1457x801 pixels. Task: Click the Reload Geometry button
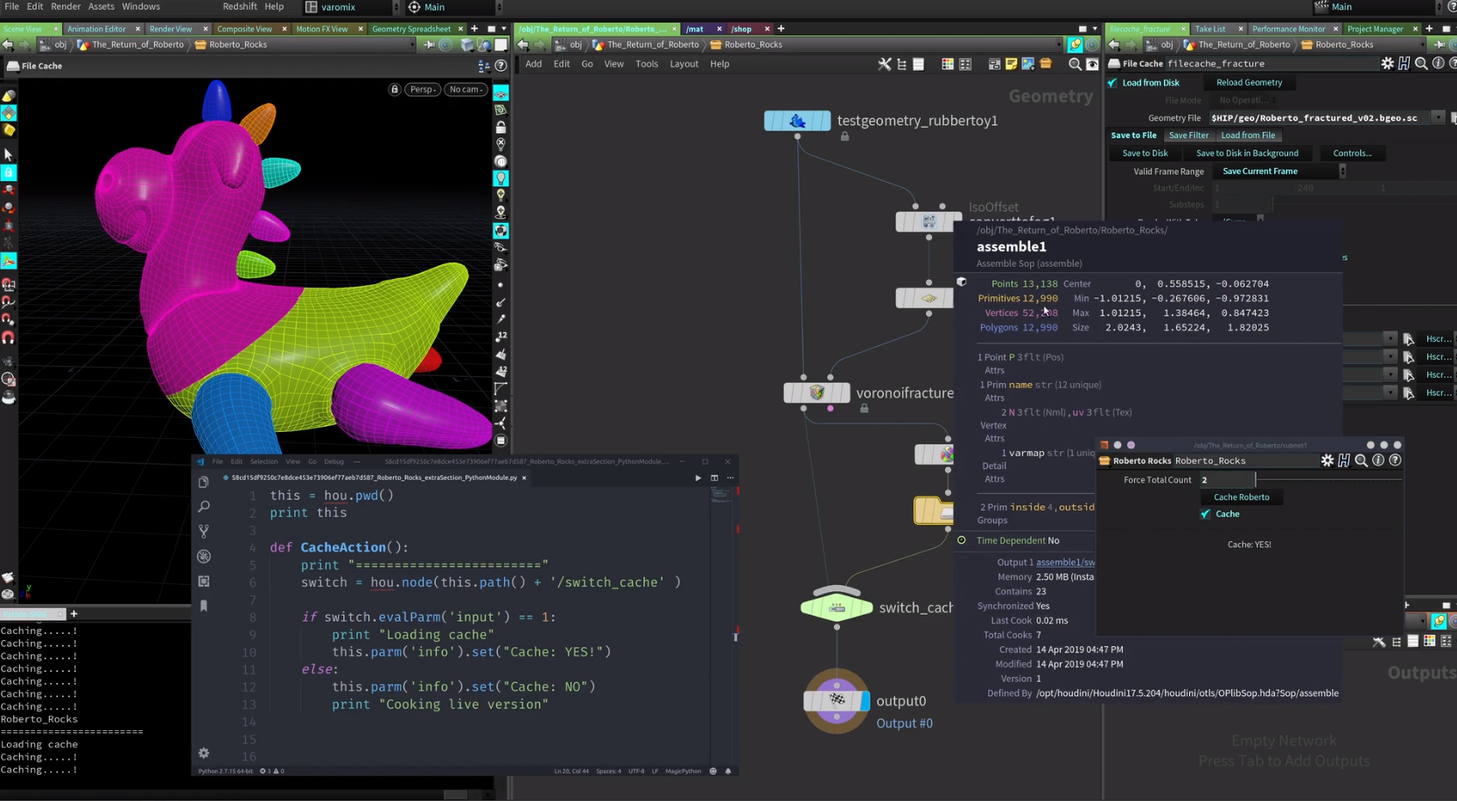pos(1249,82)
